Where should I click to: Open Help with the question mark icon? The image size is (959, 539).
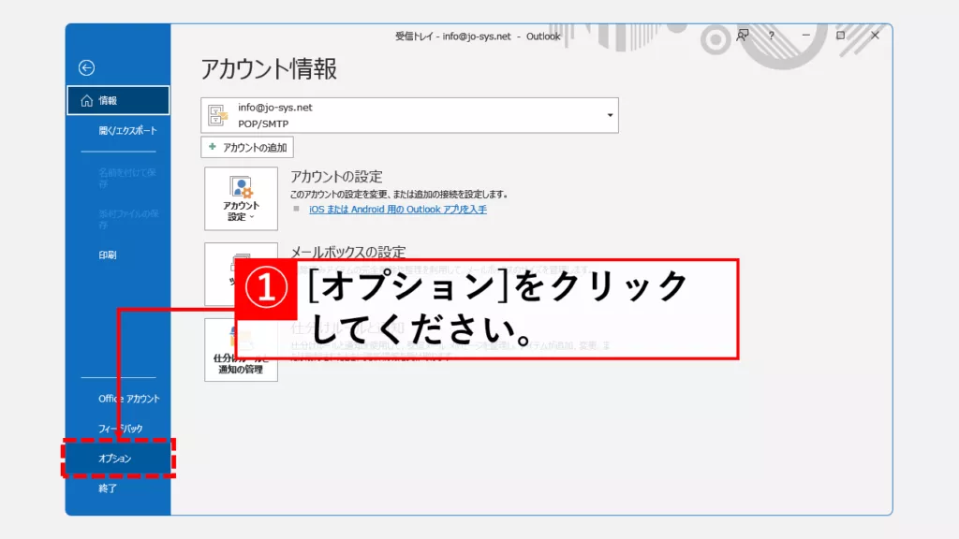tap(772, 36)
